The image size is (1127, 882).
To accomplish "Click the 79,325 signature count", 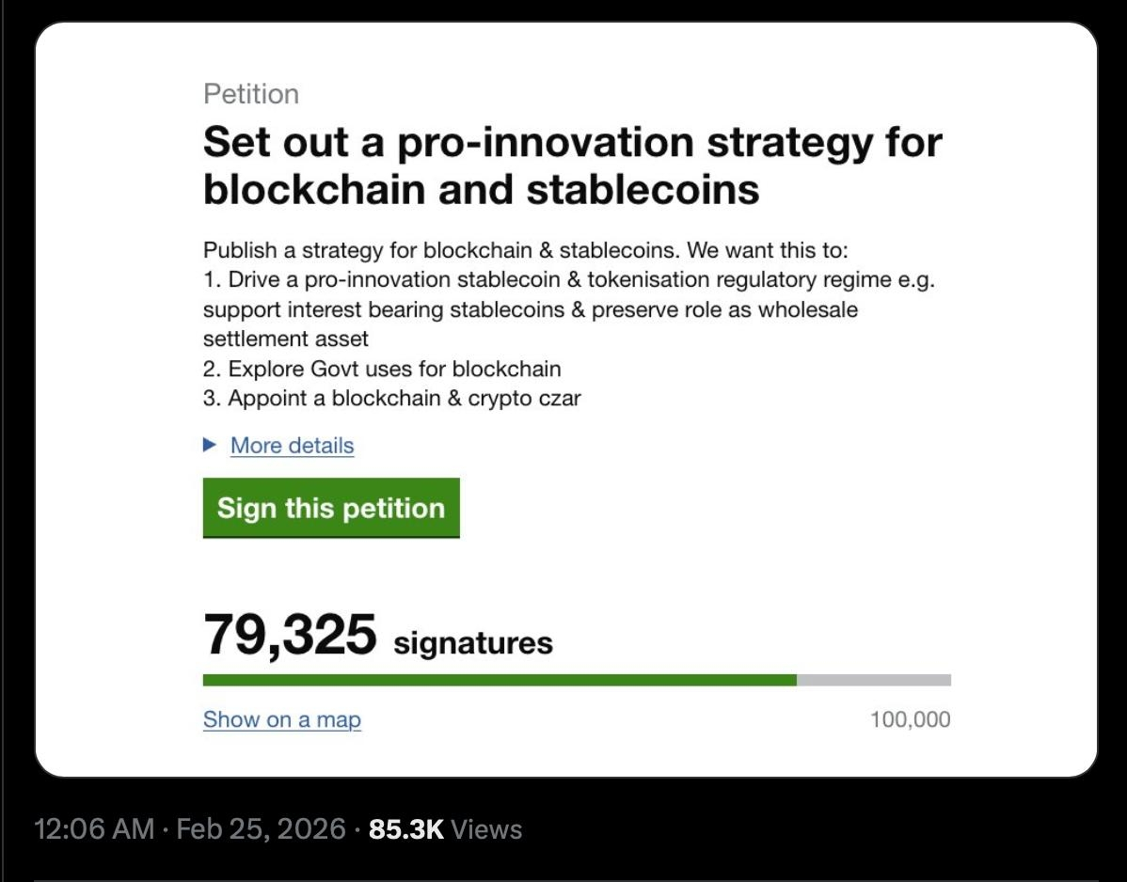I will click(x=290, y=636).
